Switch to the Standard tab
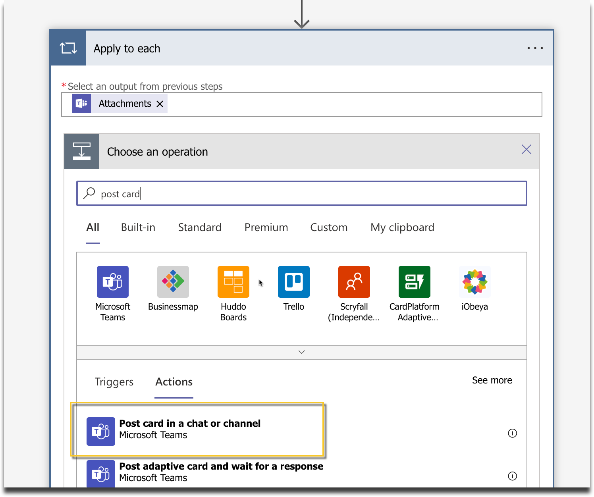 (x=200, y=227)
